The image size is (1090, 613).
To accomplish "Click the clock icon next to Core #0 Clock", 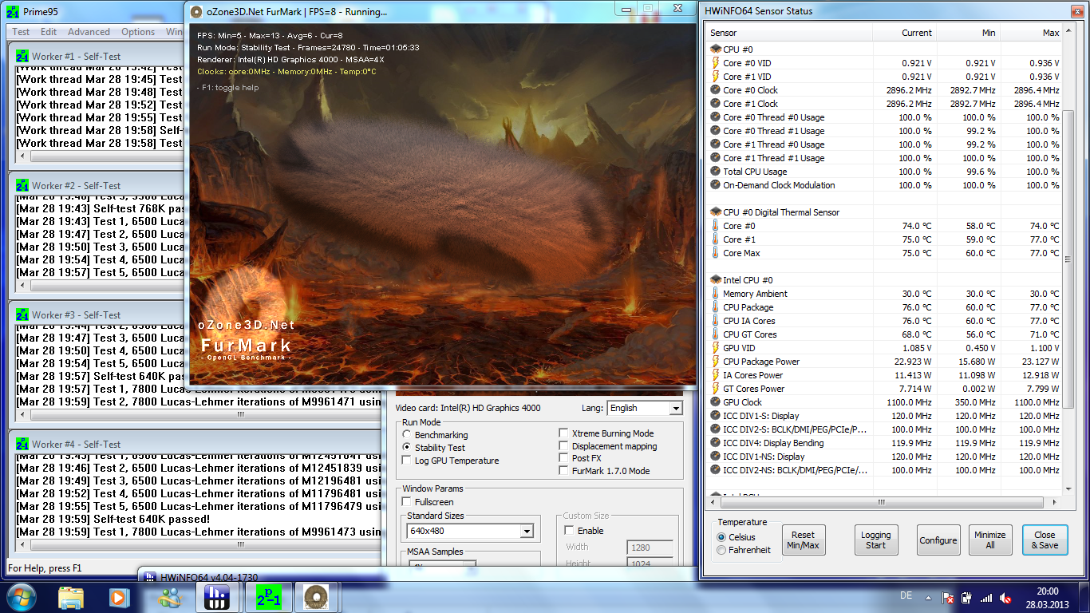I will coord(716,90).
